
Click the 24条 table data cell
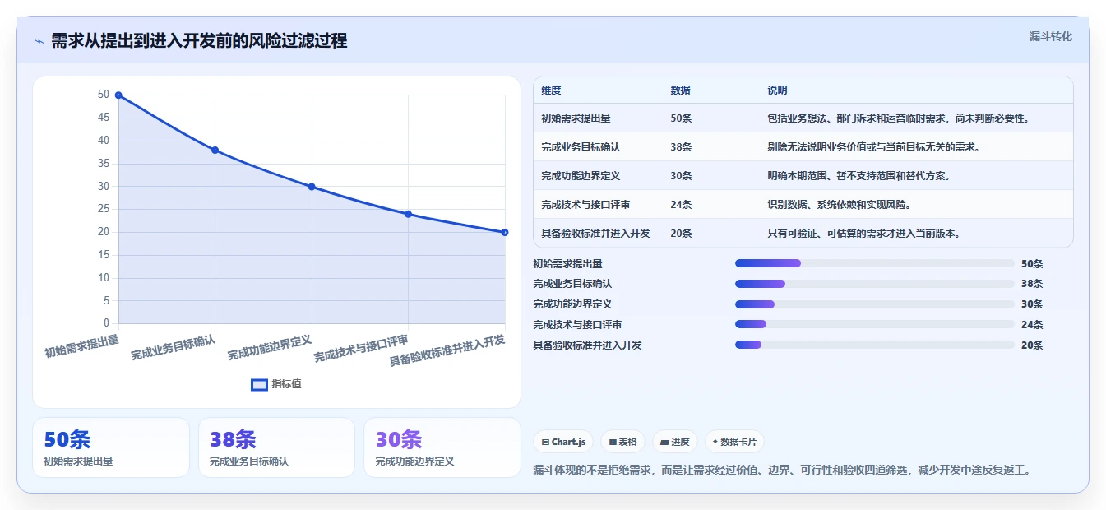click(x=681, y=204)
